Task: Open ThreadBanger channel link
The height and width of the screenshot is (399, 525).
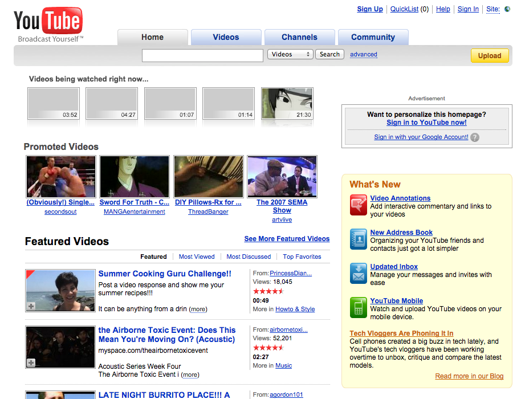Action: tap(208, 211)
